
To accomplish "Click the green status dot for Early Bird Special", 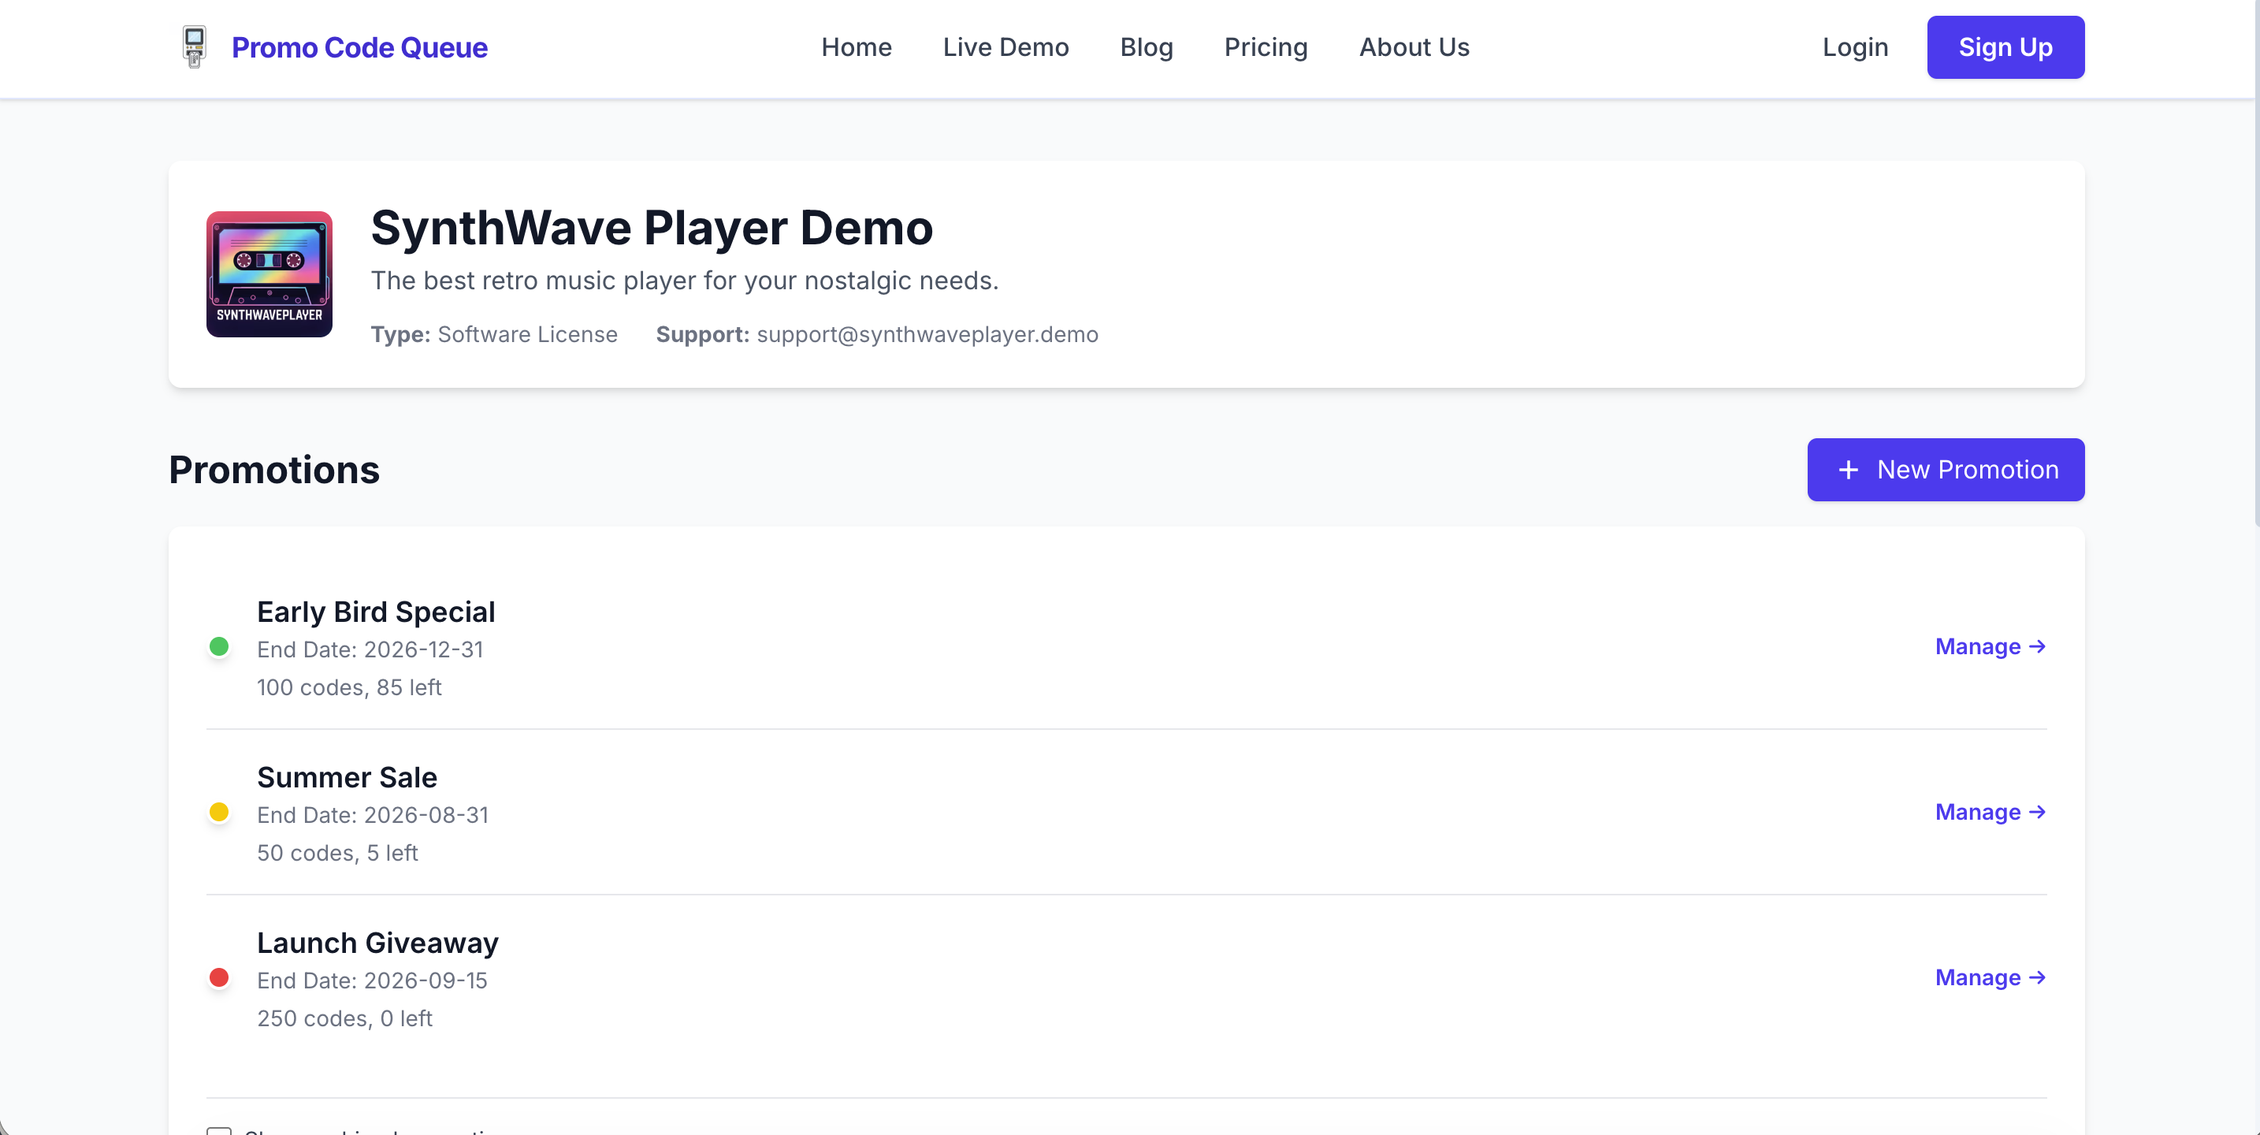I will click(219, 647).
